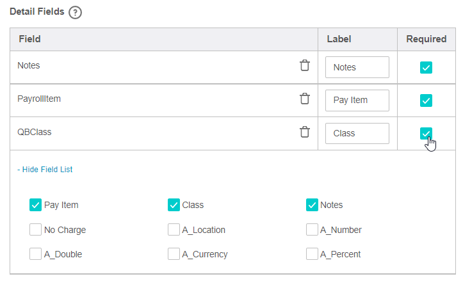This screenshot has height=281, width=463.
Task: Select the Class label input box
Action: 357,133
